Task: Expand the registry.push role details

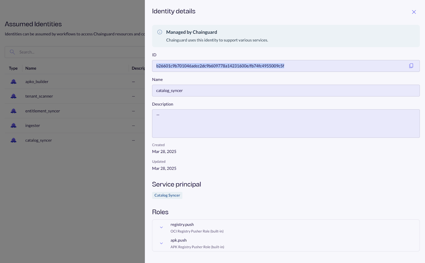Action: point(161,227)
